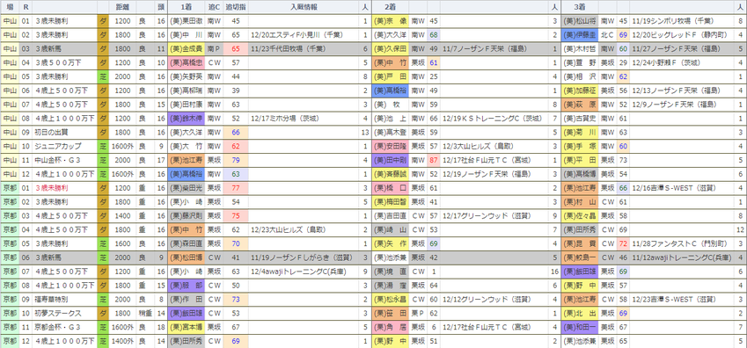Click the 11/27ノーザンF天栄（福島） cell
Image resolution: width=747 pixels, height=348 pixels.
pyautogui.click(x=683, y=49)
